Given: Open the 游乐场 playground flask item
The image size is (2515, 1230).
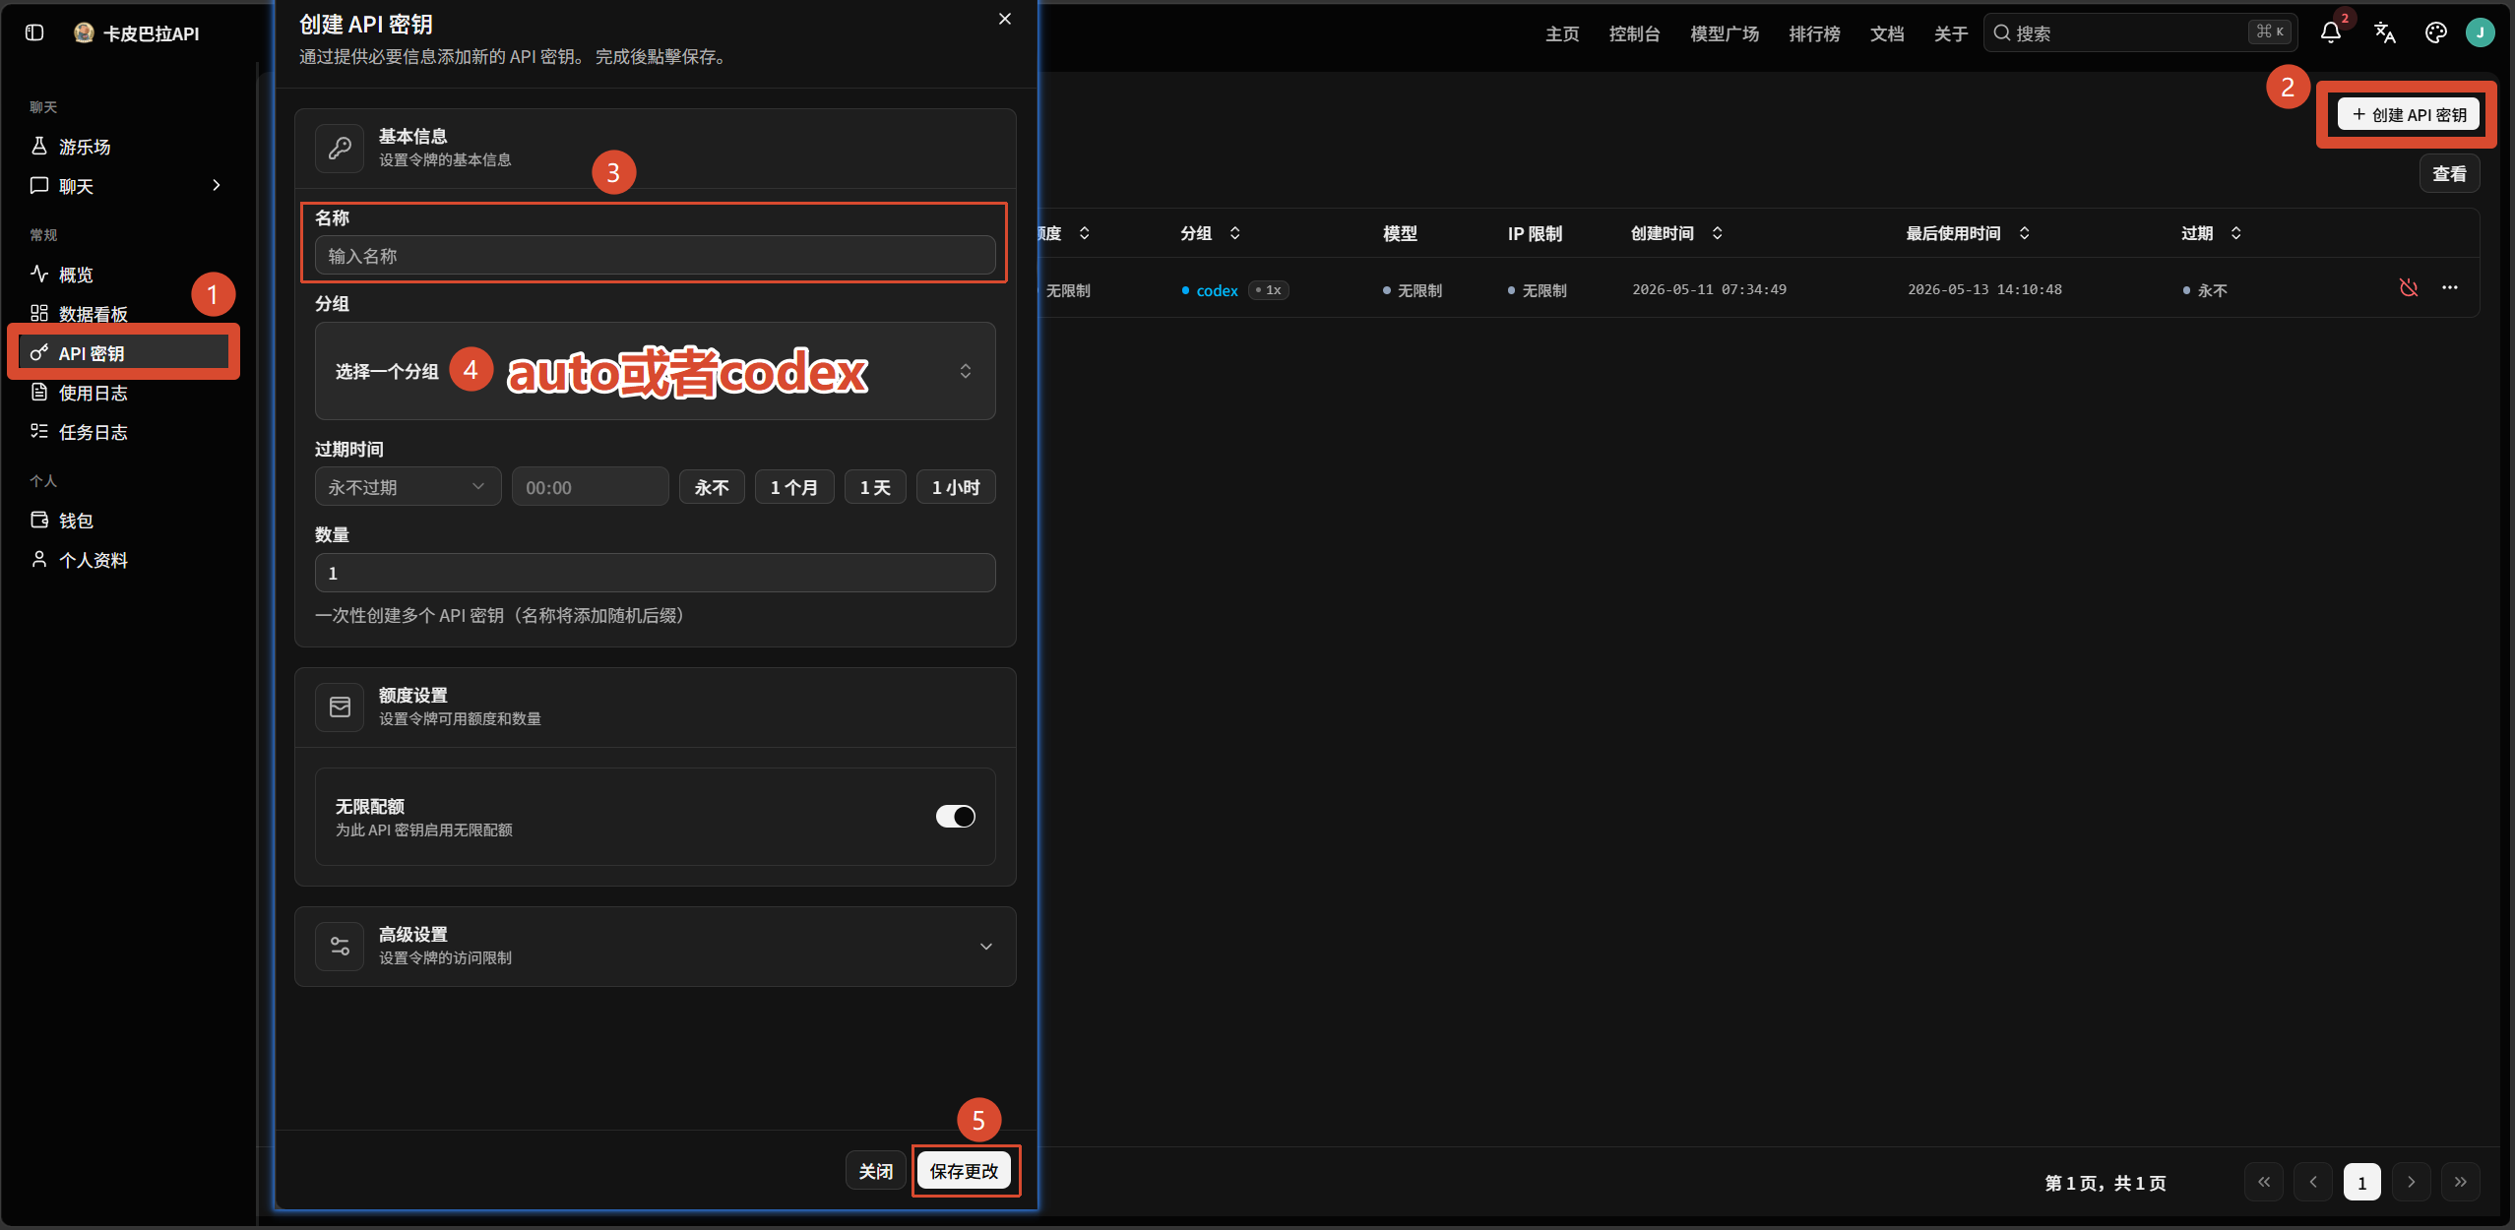Looking at the screenshot, I should point(128,147).
